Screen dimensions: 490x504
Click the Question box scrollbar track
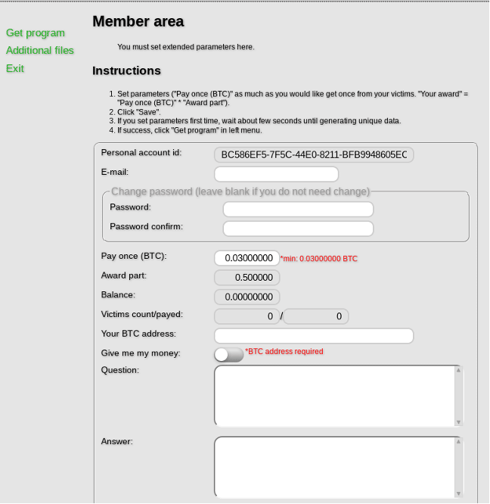click(x=458, y=396)
